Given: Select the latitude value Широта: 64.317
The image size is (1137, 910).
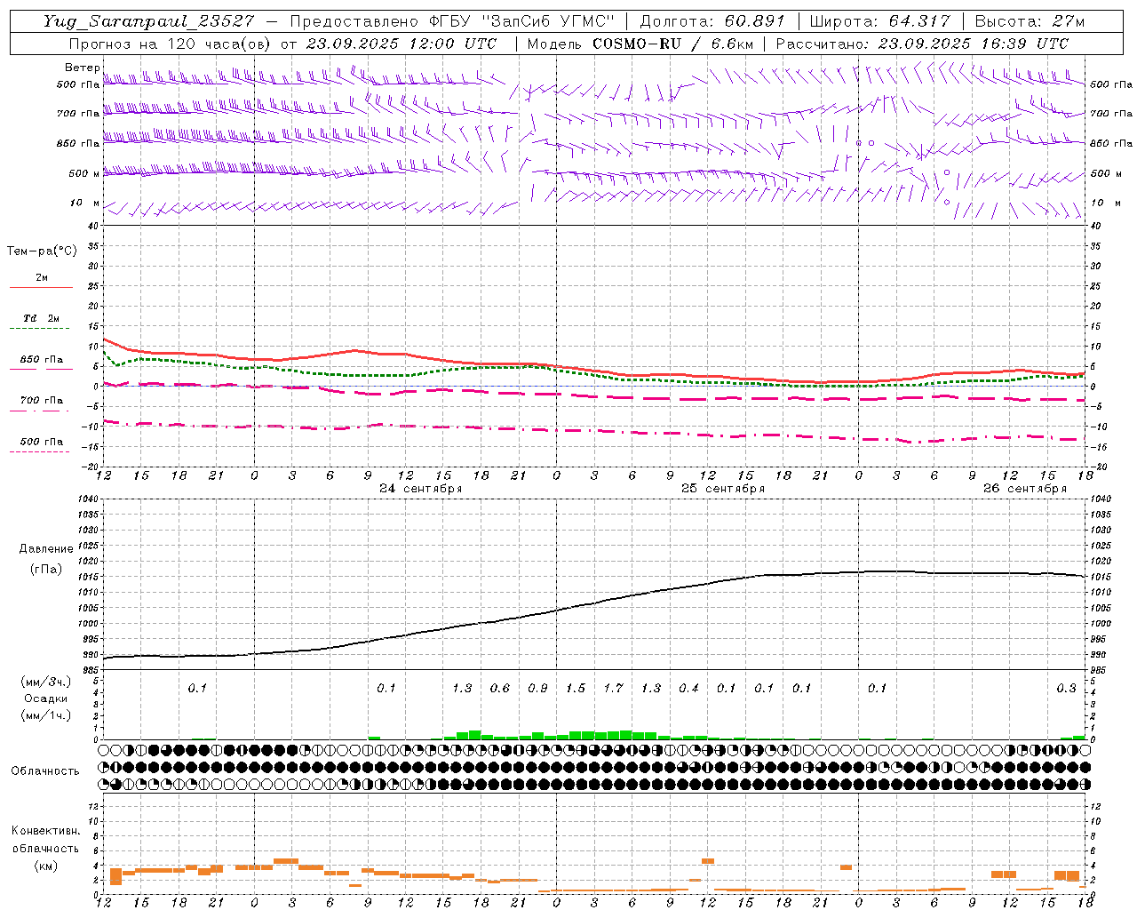Looking at the screenshot, I should coord(879,21).
